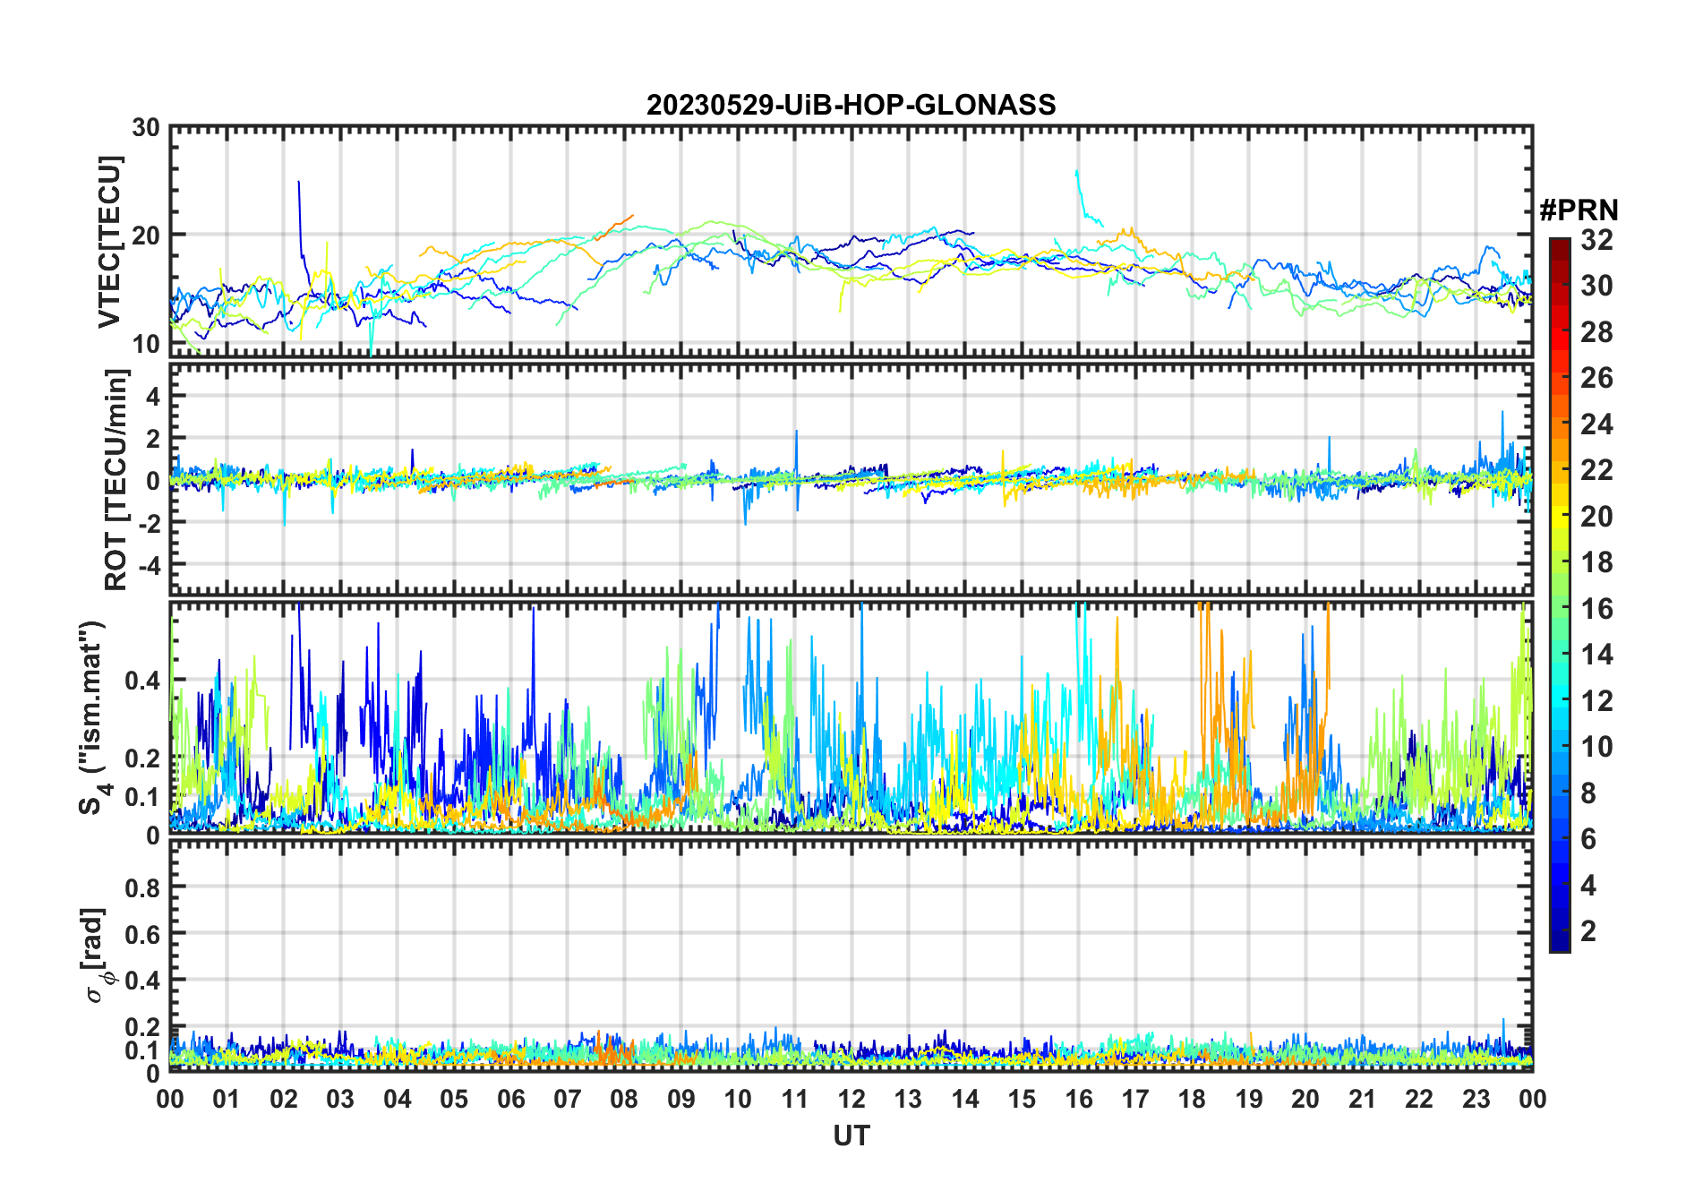Select colorbar tick label 30
Viewport: 1703px width, 1191px height.
1596,286
